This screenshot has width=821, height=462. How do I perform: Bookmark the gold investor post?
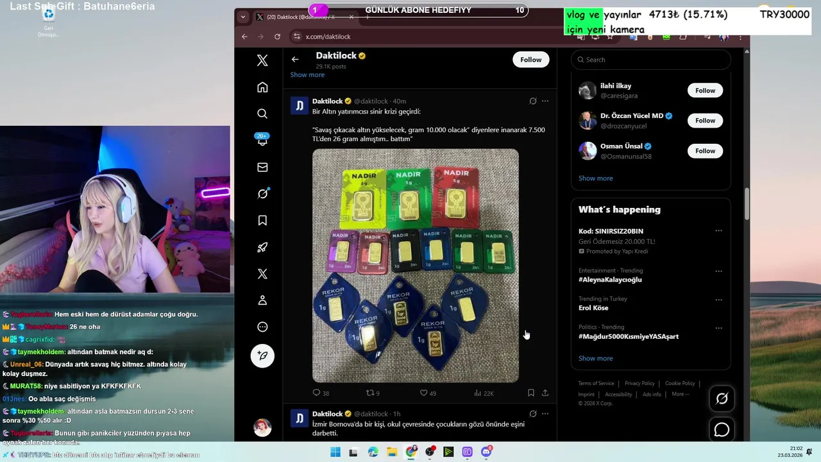click(531, 393)
